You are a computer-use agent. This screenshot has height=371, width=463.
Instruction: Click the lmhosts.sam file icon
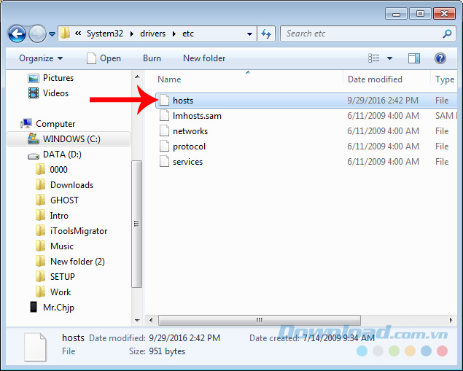pyautogui.click(x=165, y=116)
